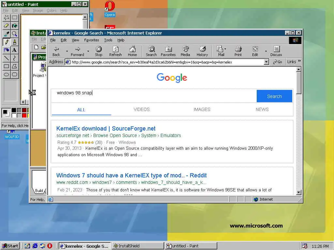Switch to the IMAGES results tab

[202, 109]
